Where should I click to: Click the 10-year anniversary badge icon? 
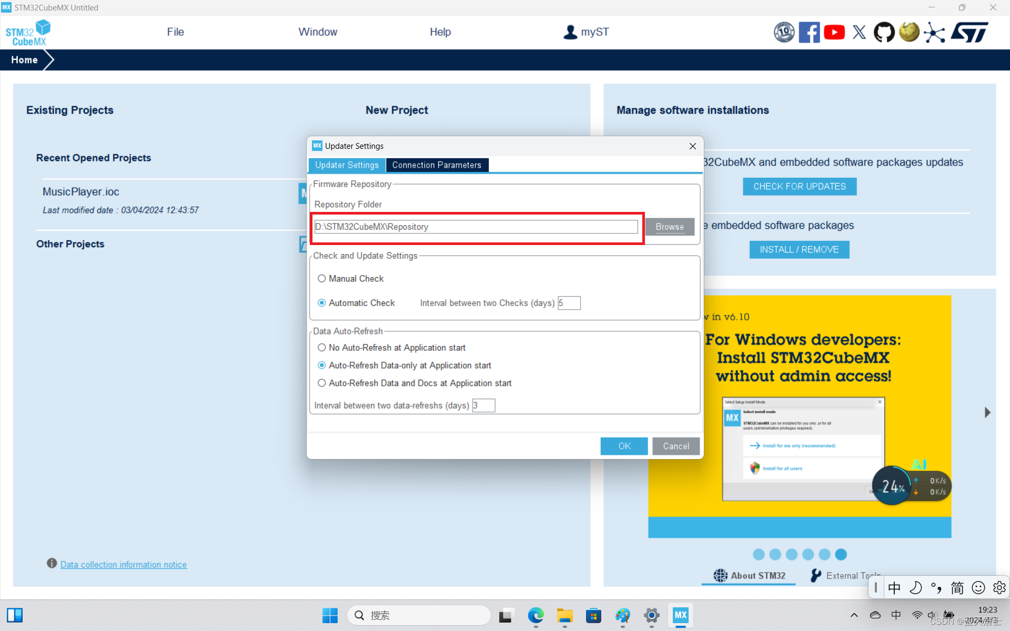point(784,33)
